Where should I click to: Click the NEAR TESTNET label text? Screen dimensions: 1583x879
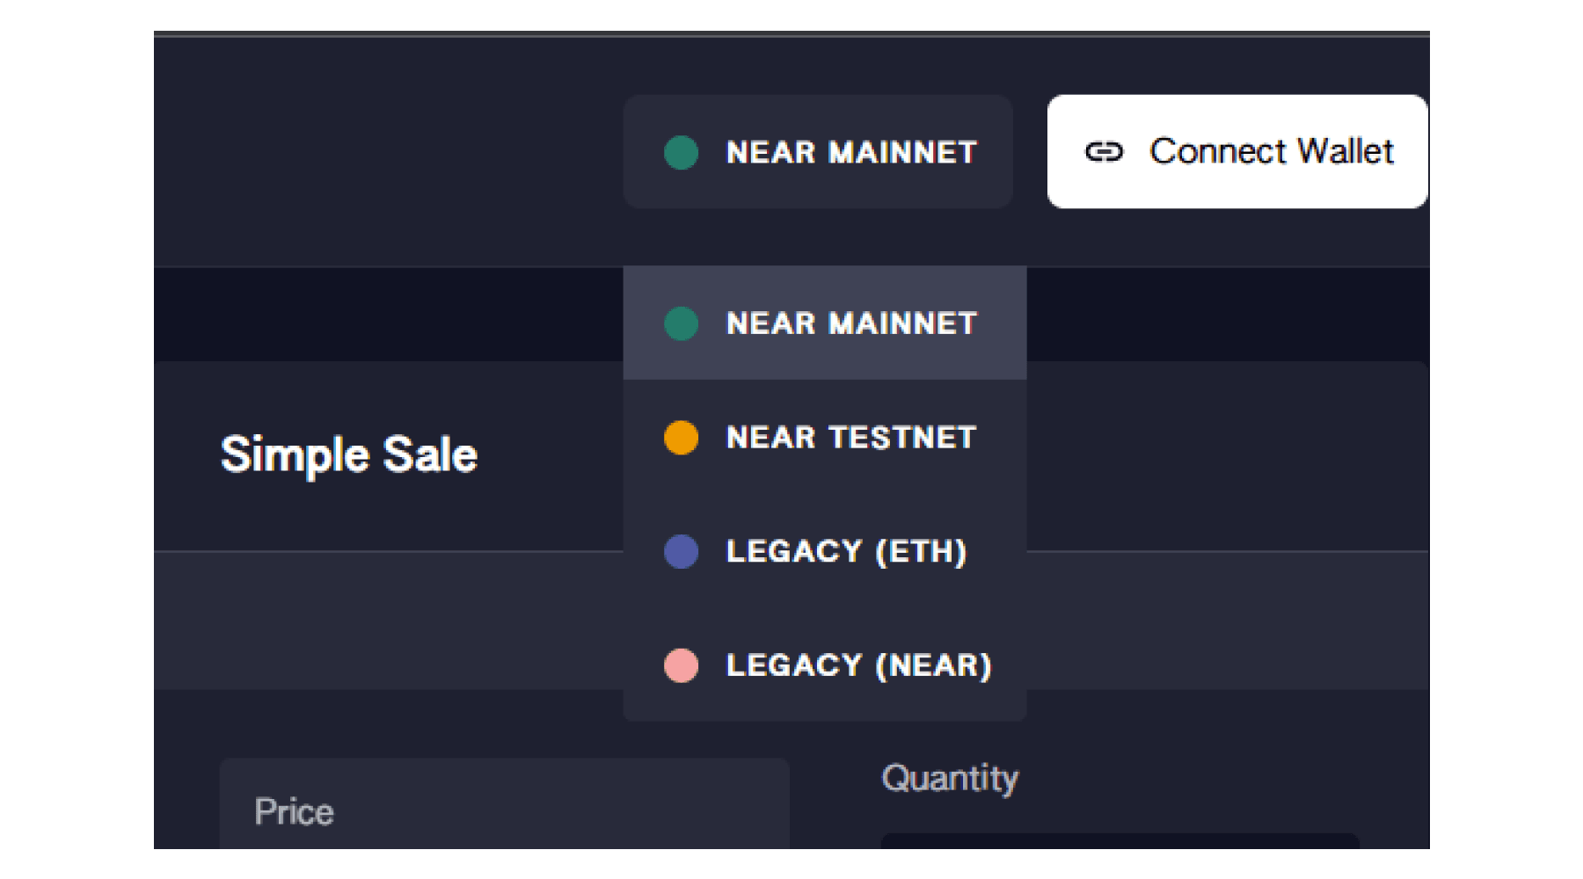(851, 437)
